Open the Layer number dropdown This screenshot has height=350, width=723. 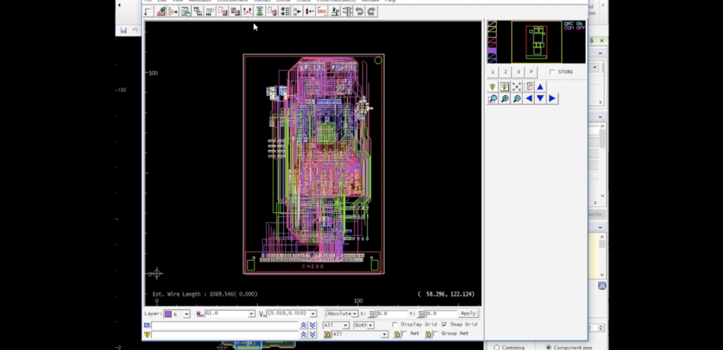(x=186, y=313)
